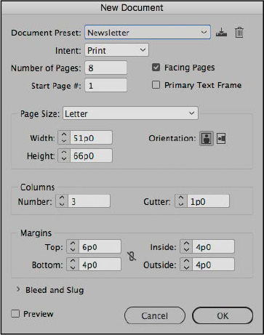
Task: Click the Cancel button
Action: [x=155, y=315]
